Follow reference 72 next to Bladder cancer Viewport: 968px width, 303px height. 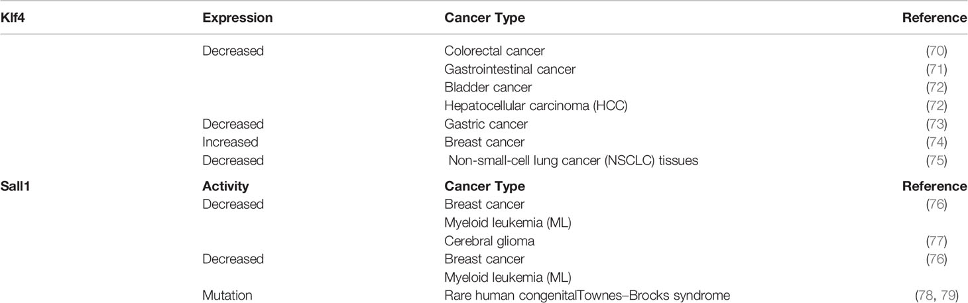click(955, 88)
